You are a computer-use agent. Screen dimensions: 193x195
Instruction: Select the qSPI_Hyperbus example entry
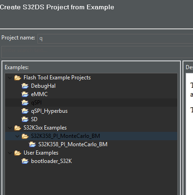49,111
